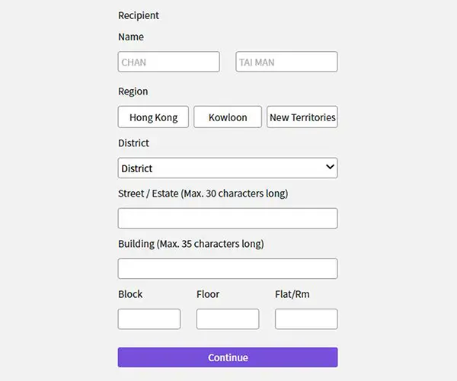Click the Region label text

coord(133,91)
